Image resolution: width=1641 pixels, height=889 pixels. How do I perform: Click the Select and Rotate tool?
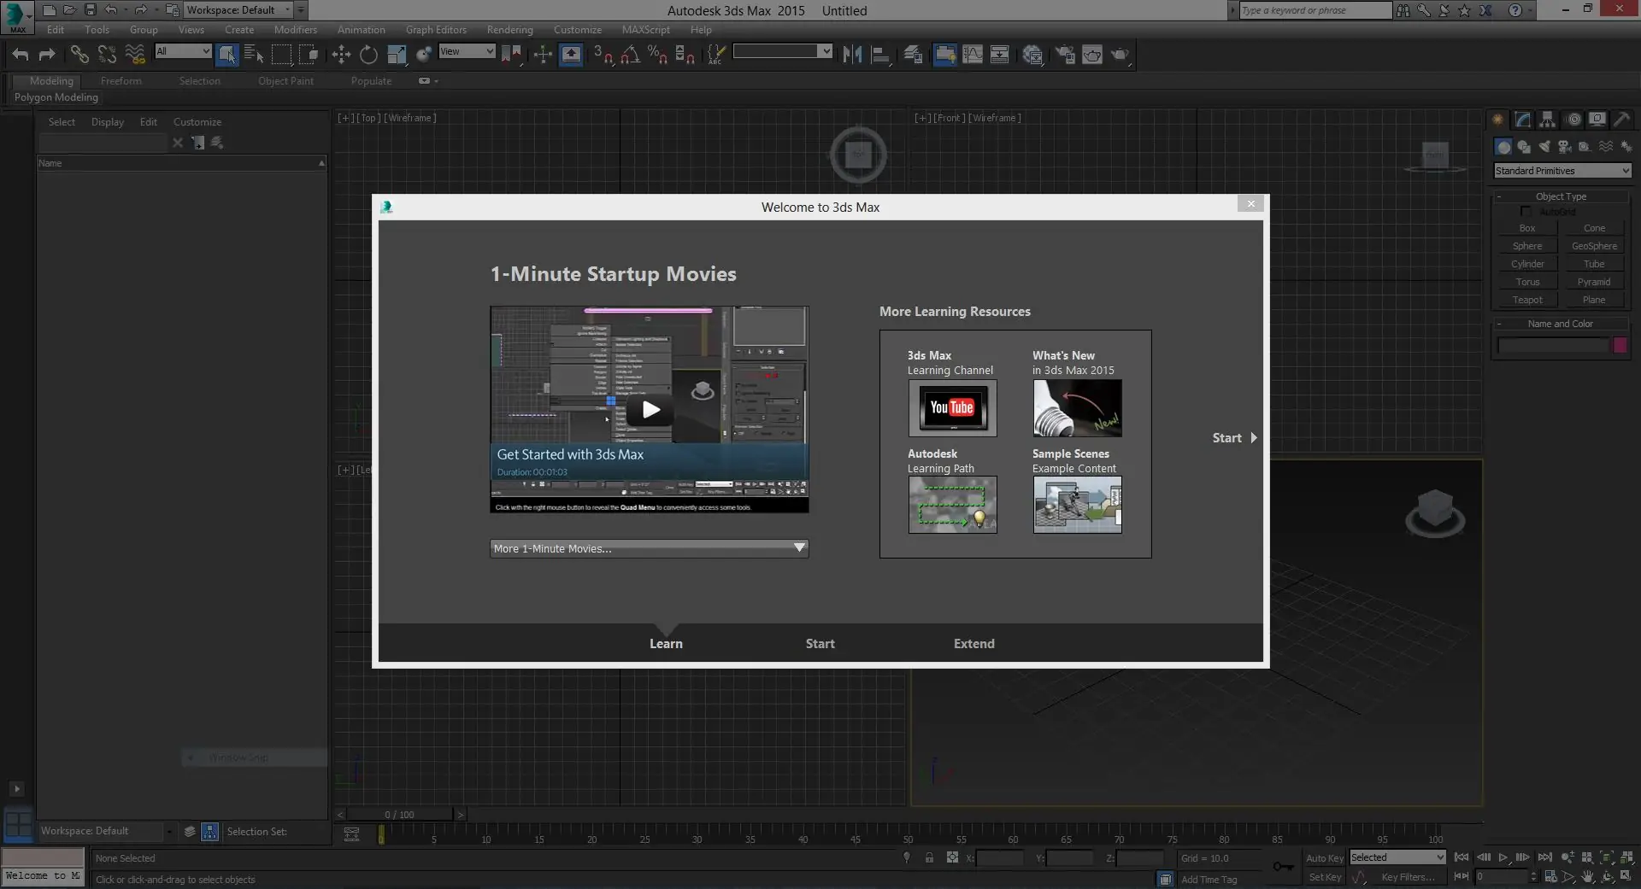click(368, 55)
